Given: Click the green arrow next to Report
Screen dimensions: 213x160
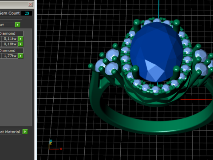Looking at the screenshot, I should pos(18,25).
